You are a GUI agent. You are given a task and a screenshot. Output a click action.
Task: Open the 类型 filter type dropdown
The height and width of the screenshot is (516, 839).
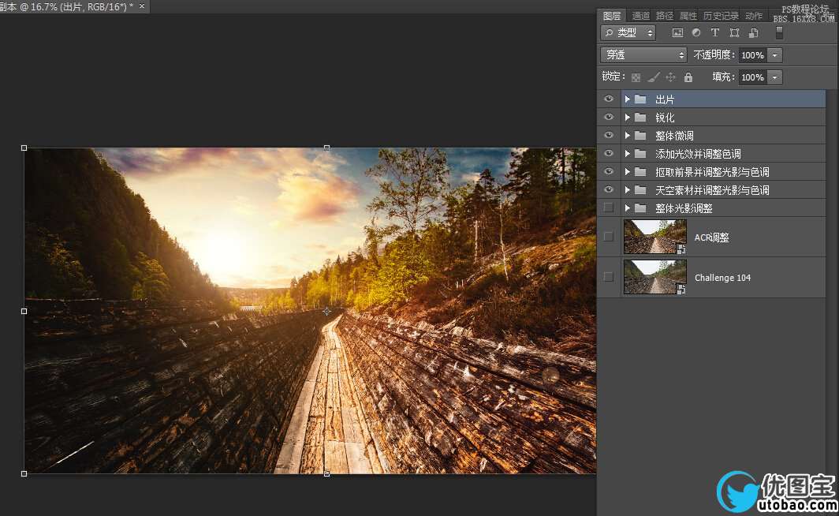pyautogui.click(x=628, y=32)
